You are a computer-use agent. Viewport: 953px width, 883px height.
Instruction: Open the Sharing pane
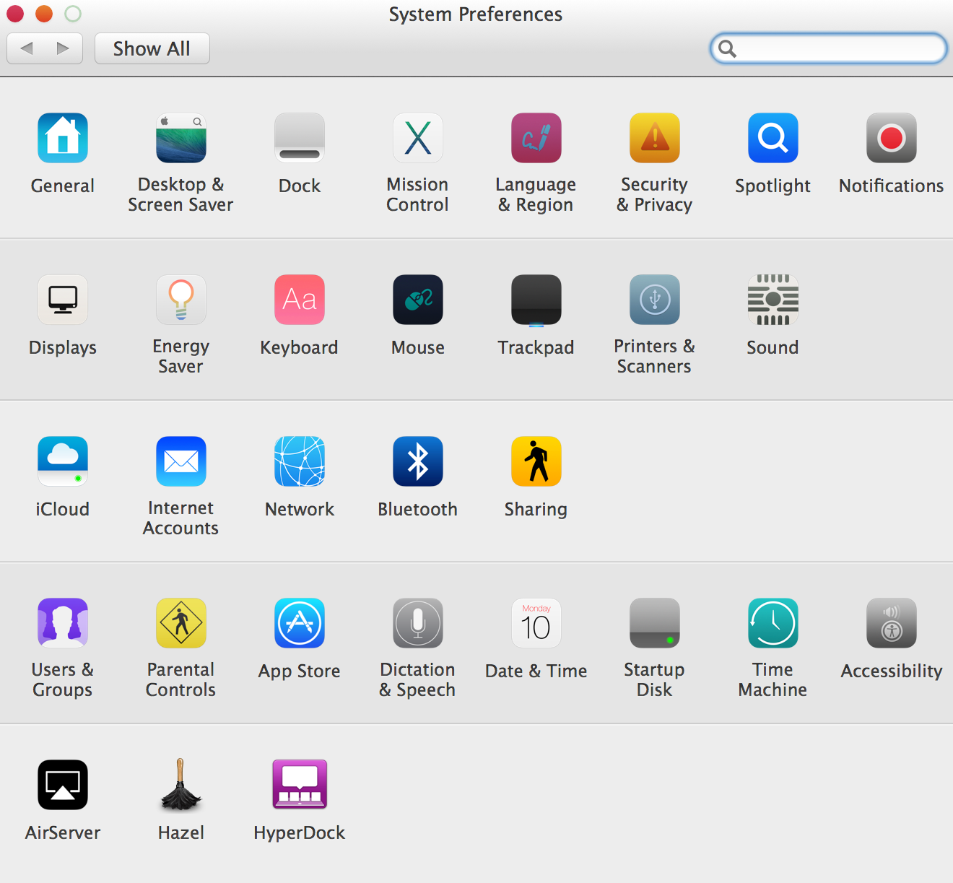[536, 461]
